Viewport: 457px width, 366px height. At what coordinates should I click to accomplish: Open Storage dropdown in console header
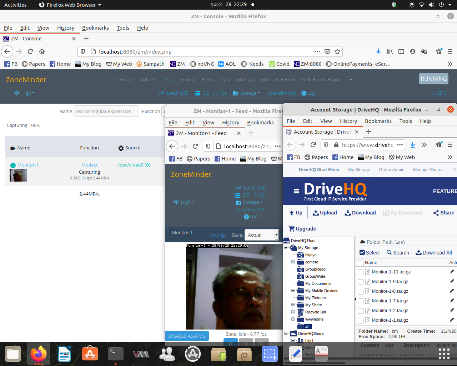pyautogui.click(x=246, y=93)
